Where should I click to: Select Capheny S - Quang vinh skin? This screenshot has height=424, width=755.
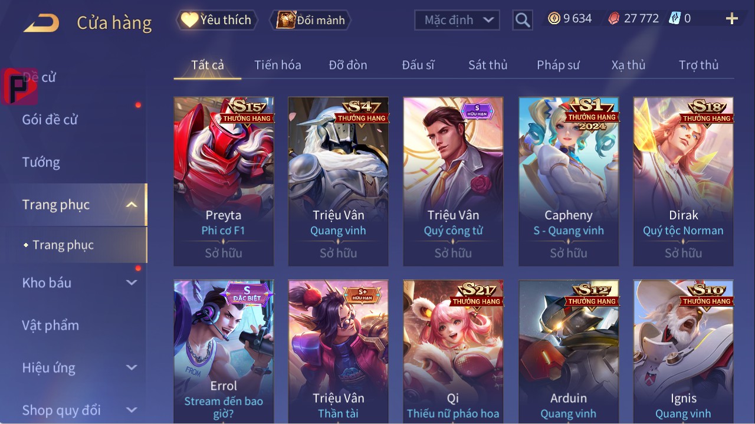569,182
